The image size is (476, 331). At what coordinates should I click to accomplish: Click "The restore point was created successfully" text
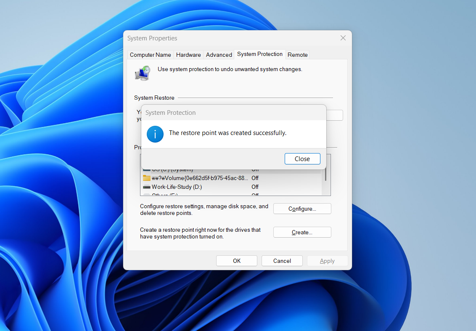[x=227, y=133]
